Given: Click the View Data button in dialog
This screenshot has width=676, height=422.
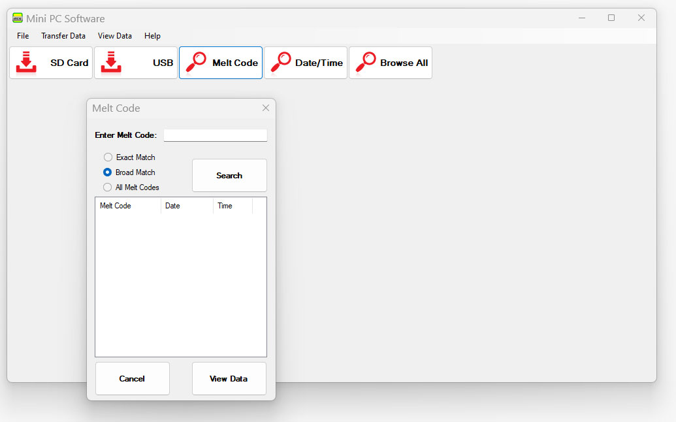Looking at the screenshot, I should click(x=229, y=379).
